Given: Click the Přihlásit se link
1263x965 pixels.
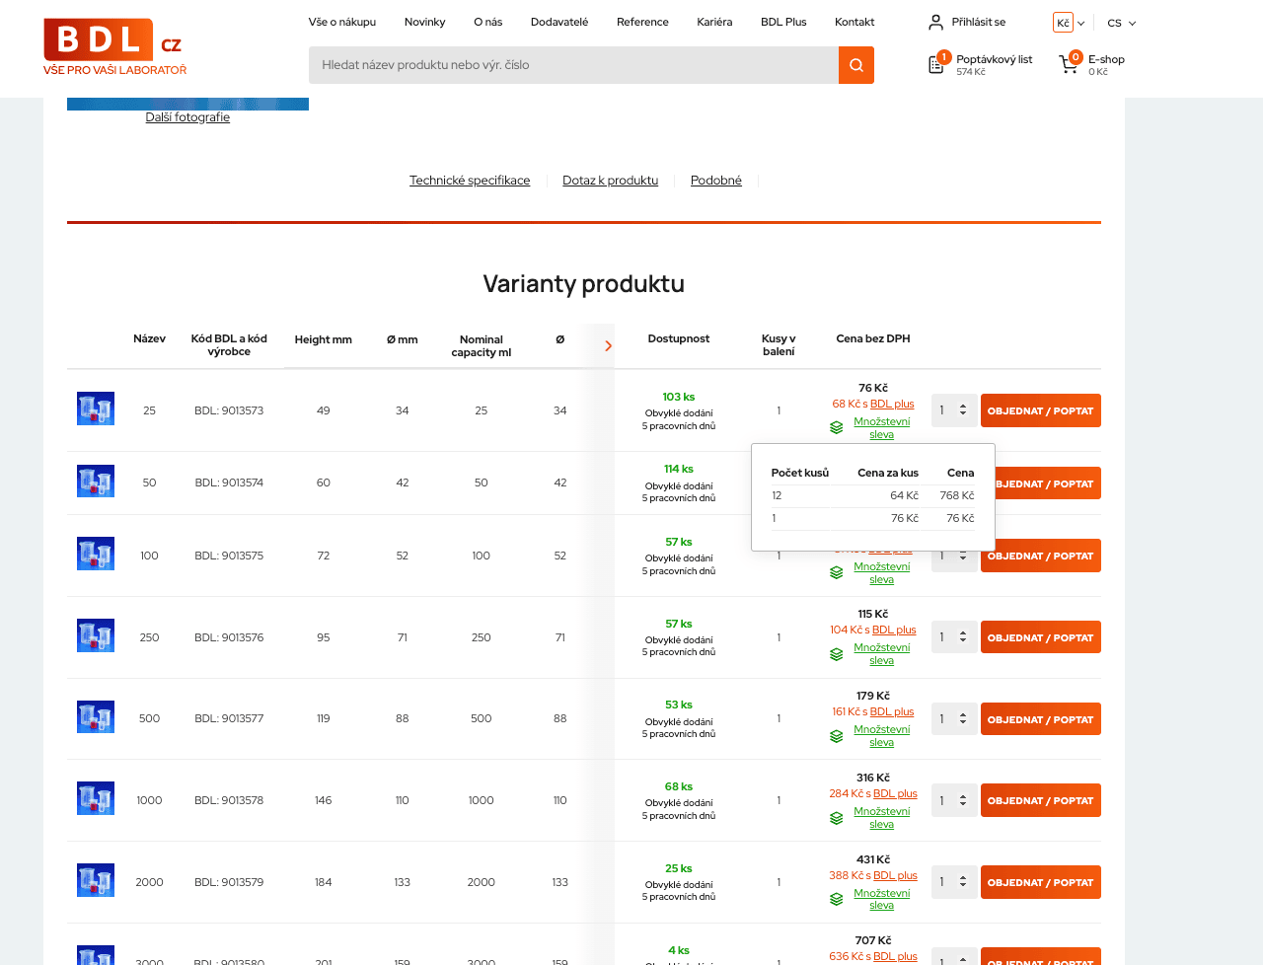Looking at the screenshot, I should pos(979,22).
